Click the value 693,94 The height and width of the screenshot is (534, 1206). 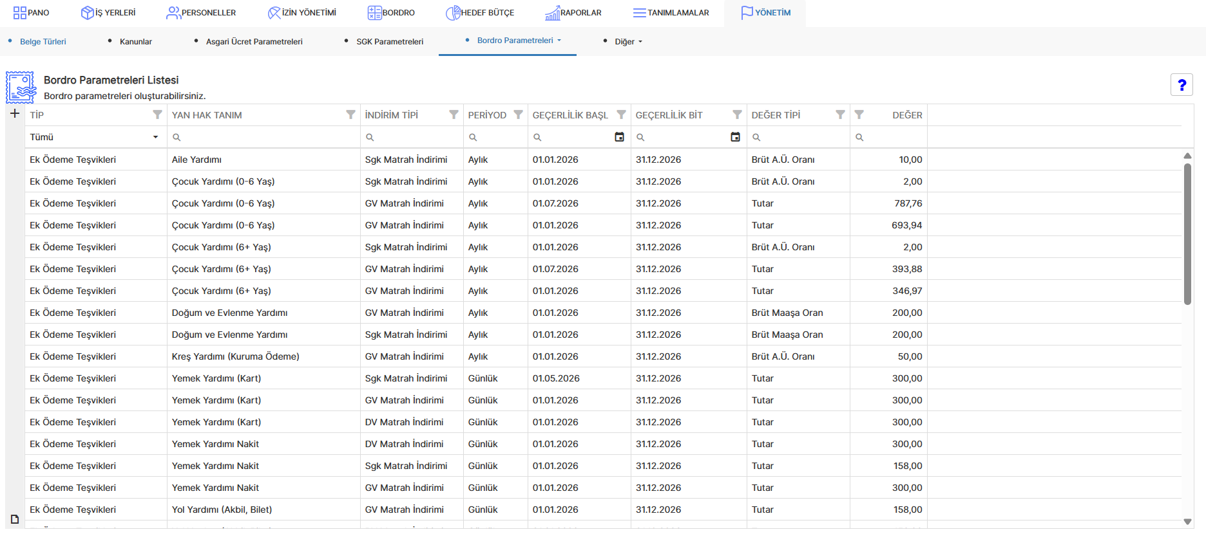click(907, 225)
